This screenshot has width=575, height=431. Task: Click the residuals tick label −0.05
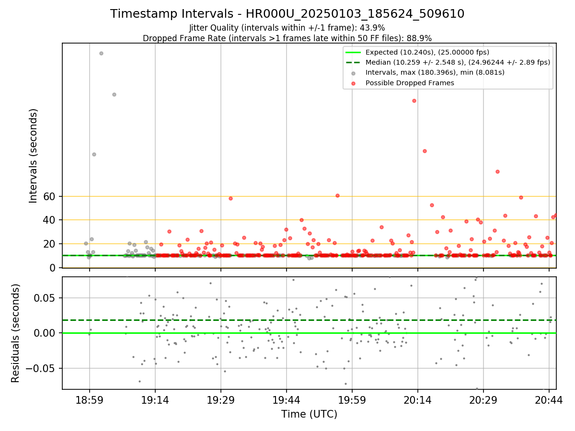[x=40, y=368]
